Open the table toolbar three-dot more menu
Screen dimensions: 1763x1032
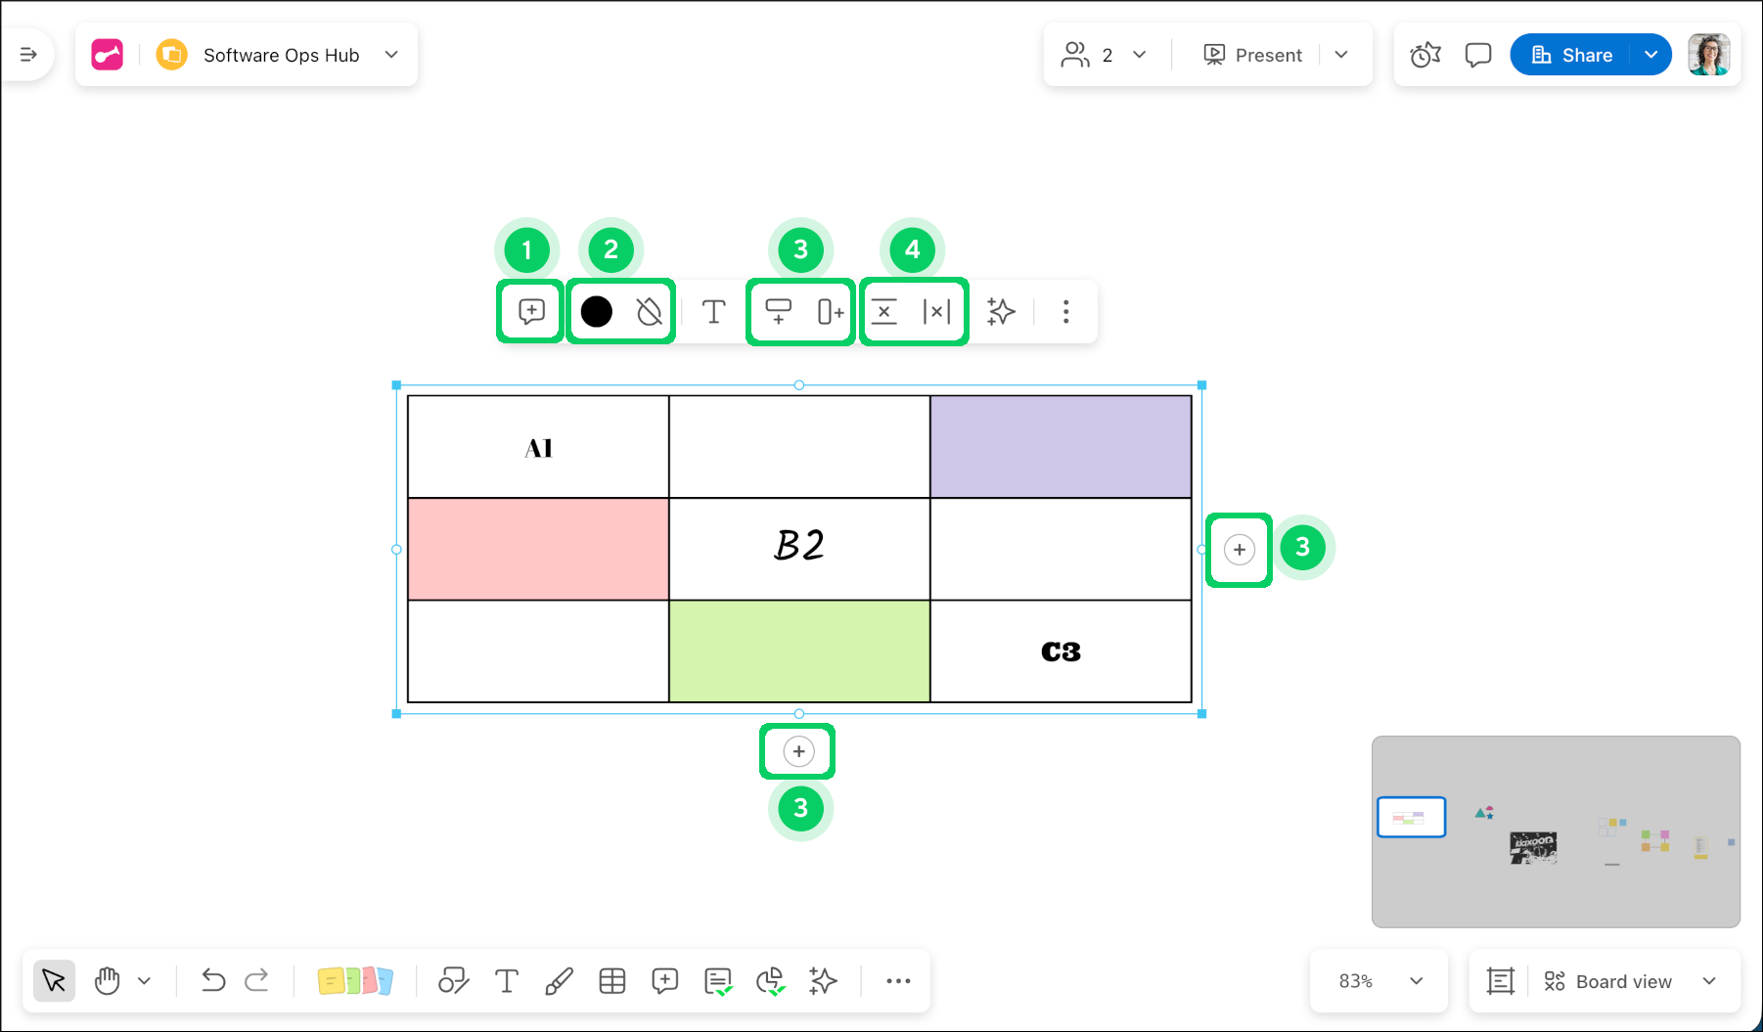point(1065,312)
